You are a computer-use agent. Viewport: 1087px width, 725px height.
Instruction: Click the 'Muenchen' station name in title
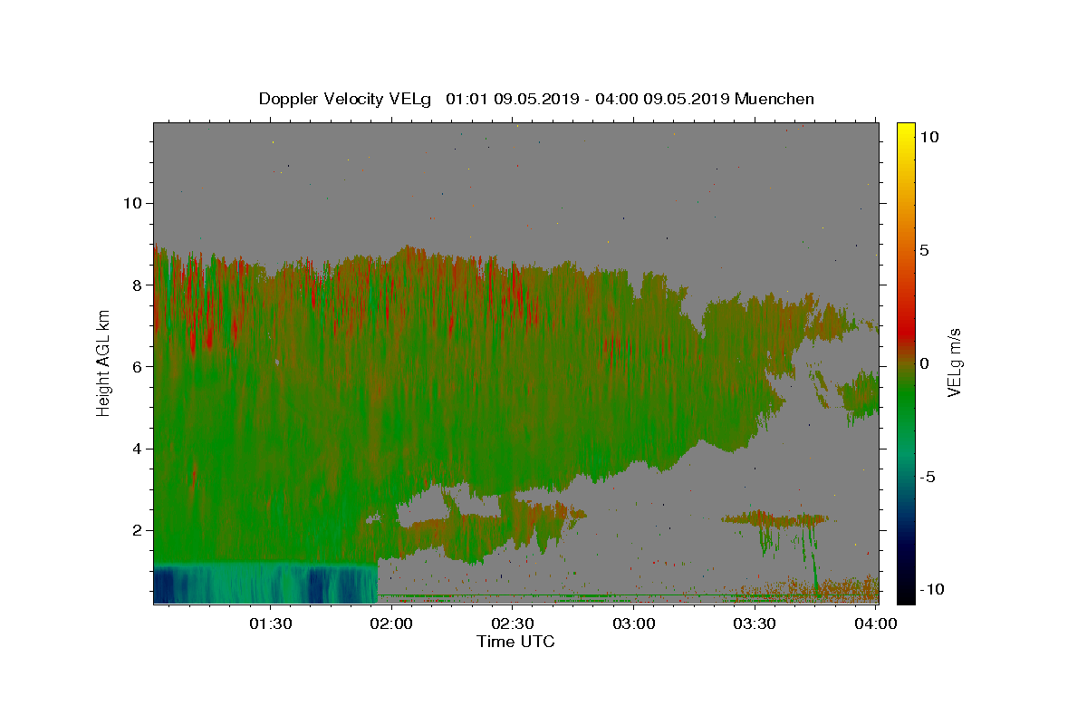click(x=774, y=99)
